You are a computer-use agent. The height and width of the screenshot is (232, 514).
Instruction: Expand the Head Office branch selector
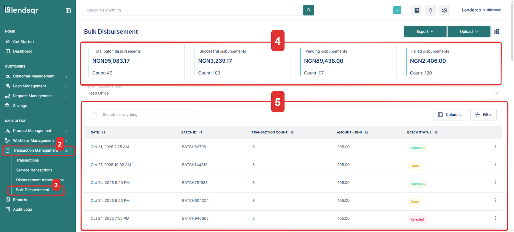point(496,93)
